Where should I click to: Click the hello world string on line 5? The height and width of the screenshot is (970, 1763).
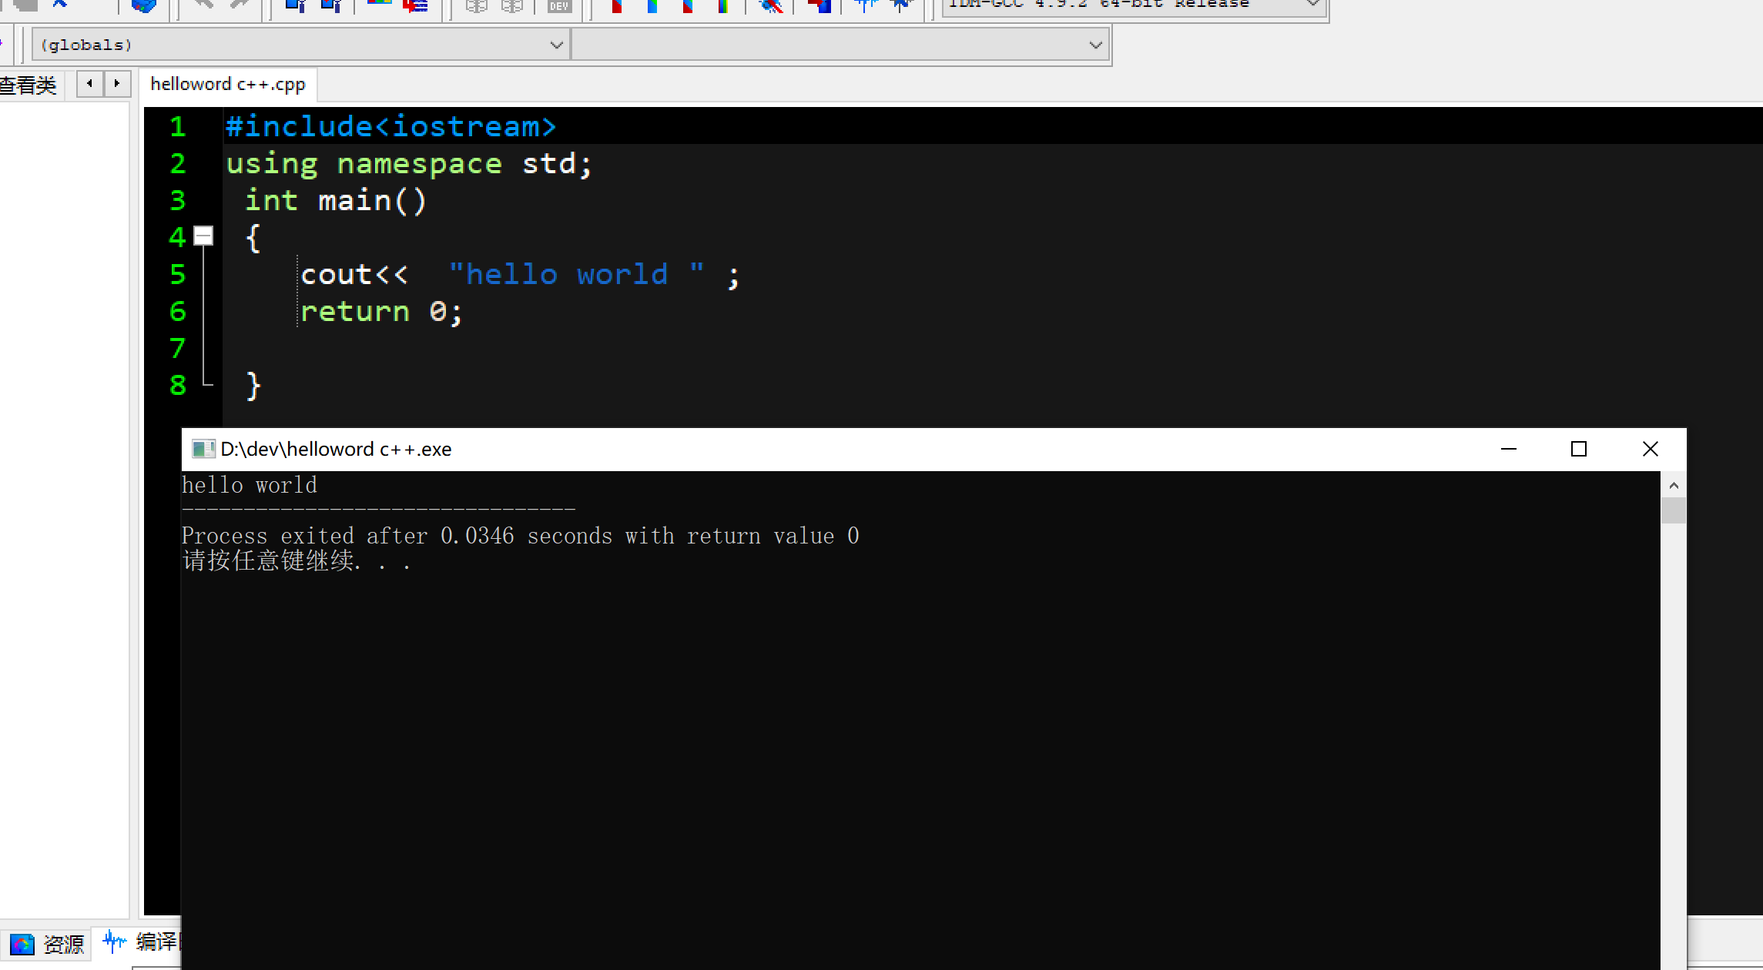click(x=575, y=275)
